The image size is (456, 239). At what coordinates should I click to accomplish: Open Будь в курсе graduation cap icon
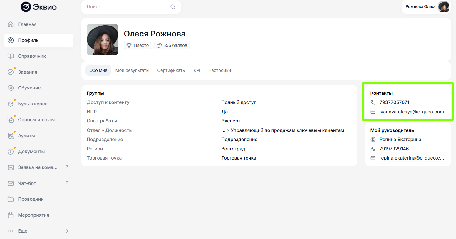click(11, 104)
